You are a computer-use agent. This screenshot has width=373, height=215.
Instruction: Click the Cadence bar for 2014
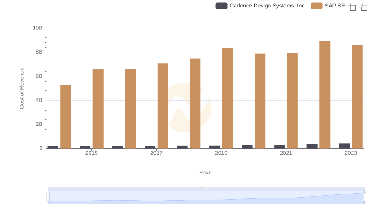click(53, 147)
